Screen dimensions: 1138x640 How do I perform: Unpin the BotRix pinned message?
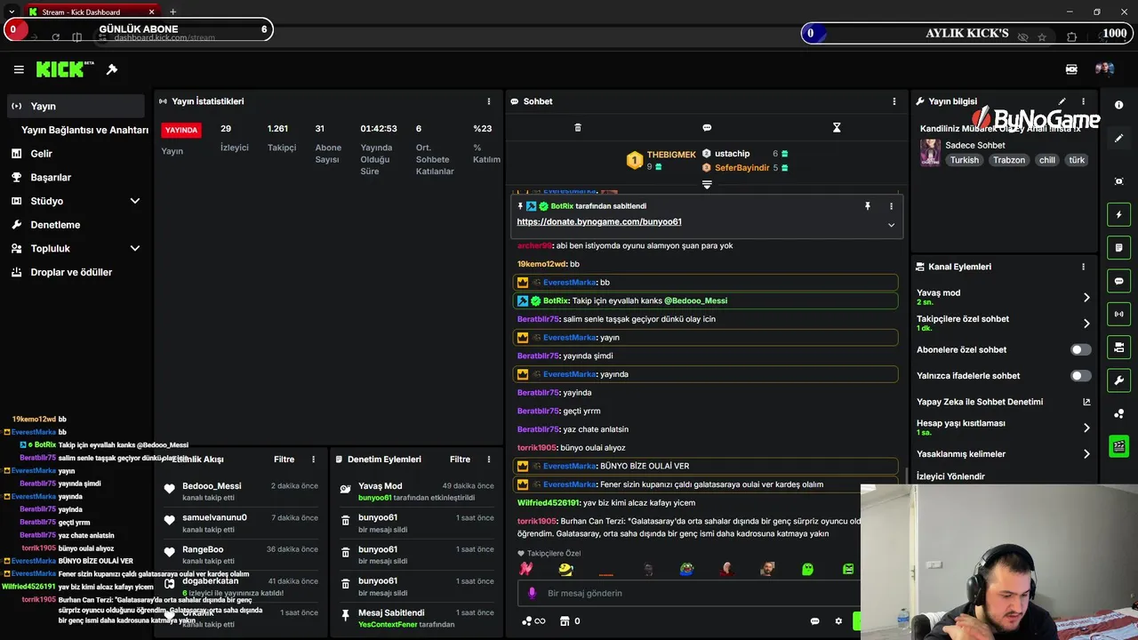(x=868, y=206)
